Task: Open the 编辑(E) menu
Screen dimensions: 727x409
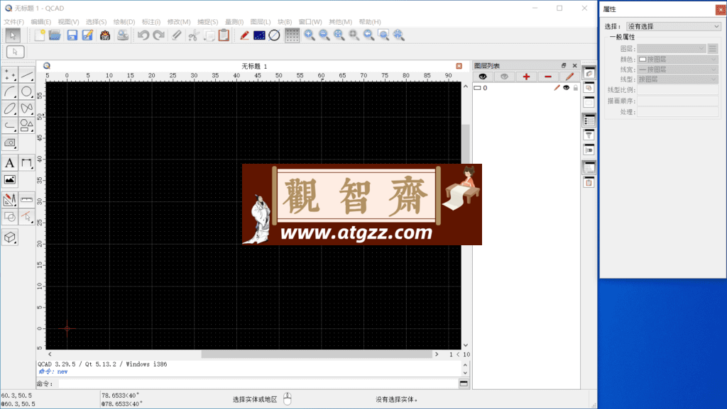Action: click(x=40, y=22)
